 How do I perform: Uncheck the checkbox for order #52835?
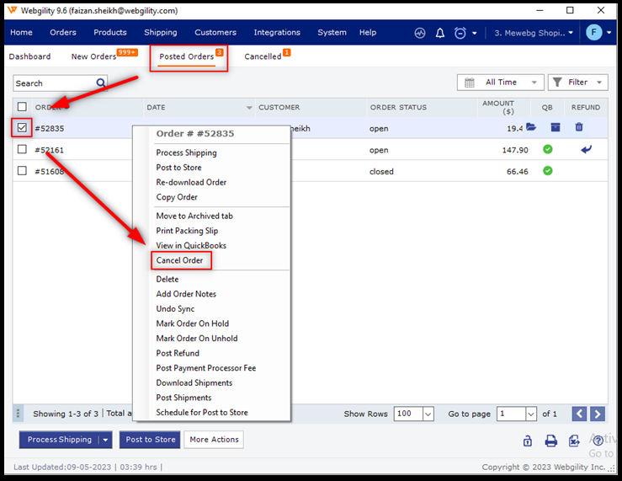pyautogui.click(x=23, y=128)
